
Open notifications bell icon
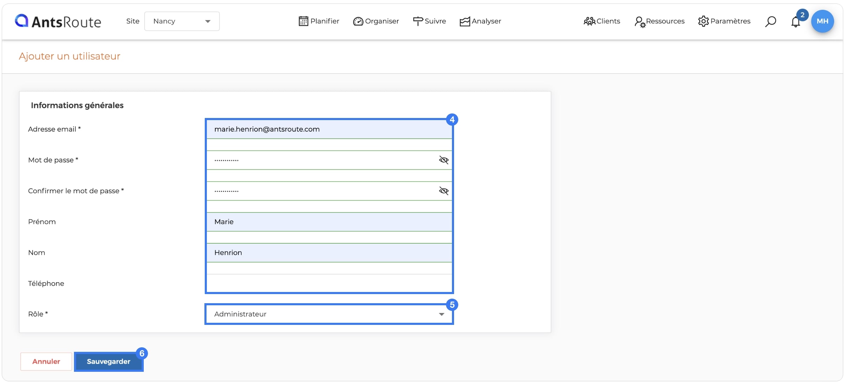796,22
